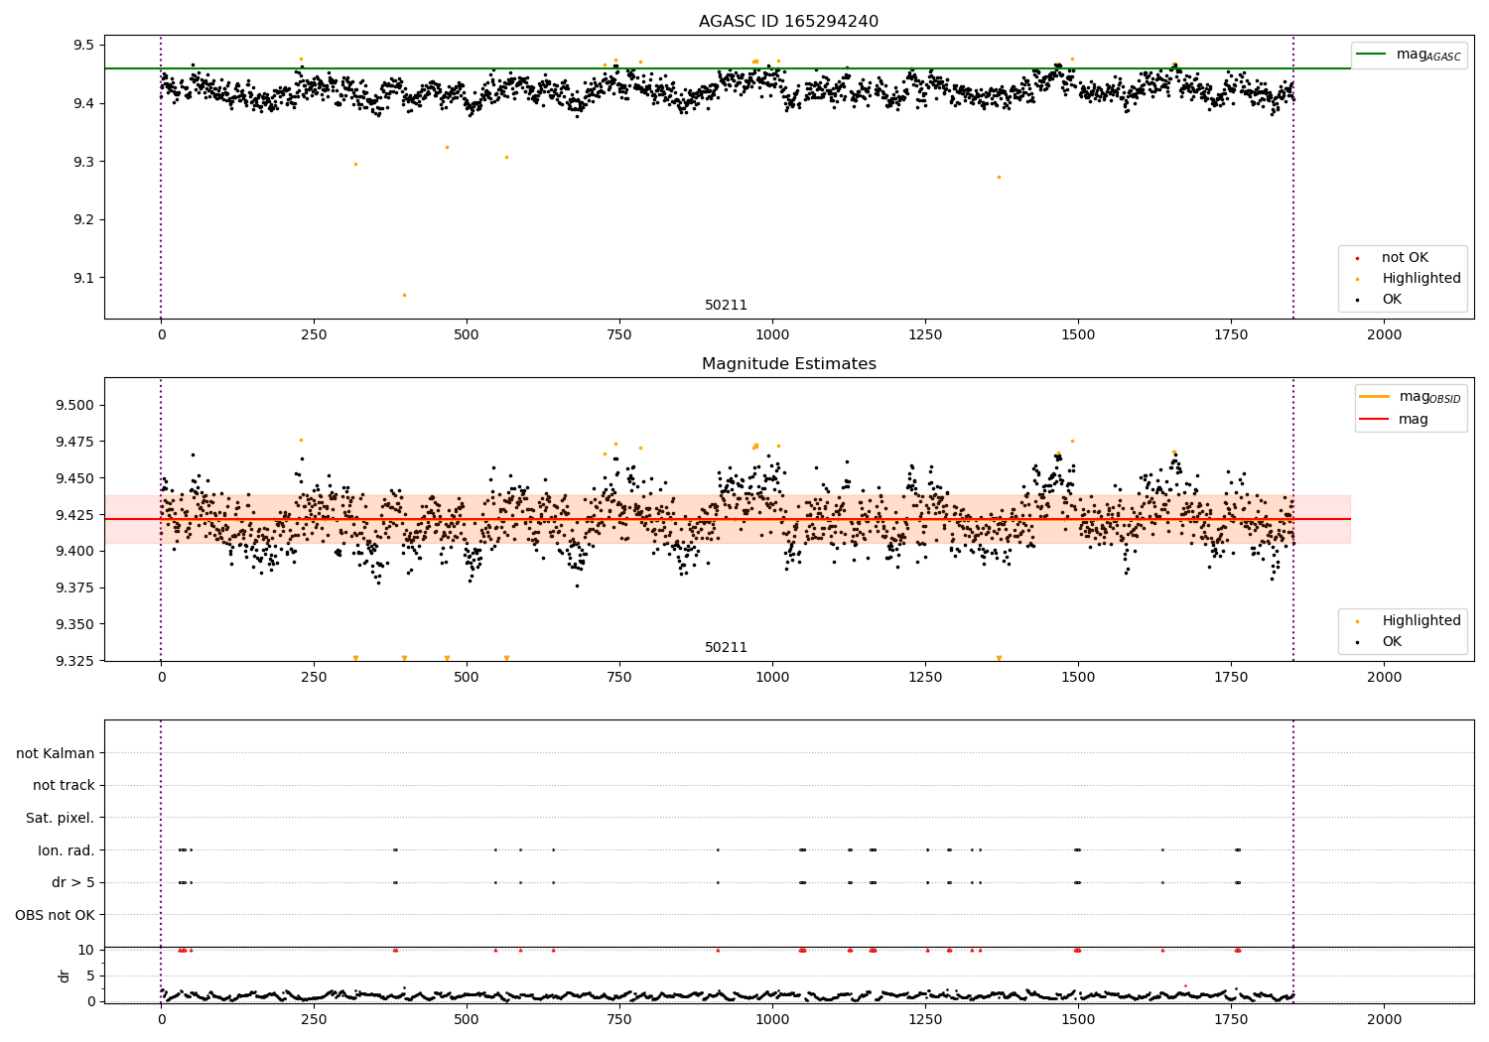Click the "Magnitude Estimates" plot title
1489x1042 pixels.
click(x=788, y=364)
